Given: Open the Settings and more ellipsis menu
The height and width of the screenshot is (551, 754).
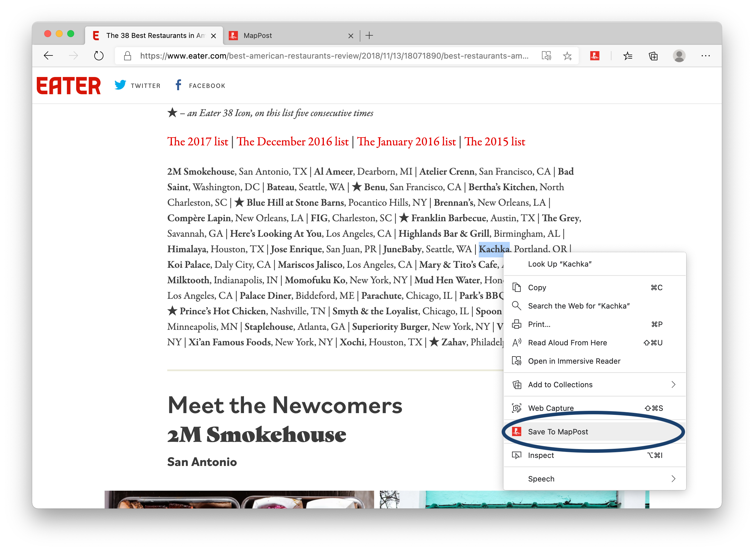Looking at the screenshot, I should [706, 56].
